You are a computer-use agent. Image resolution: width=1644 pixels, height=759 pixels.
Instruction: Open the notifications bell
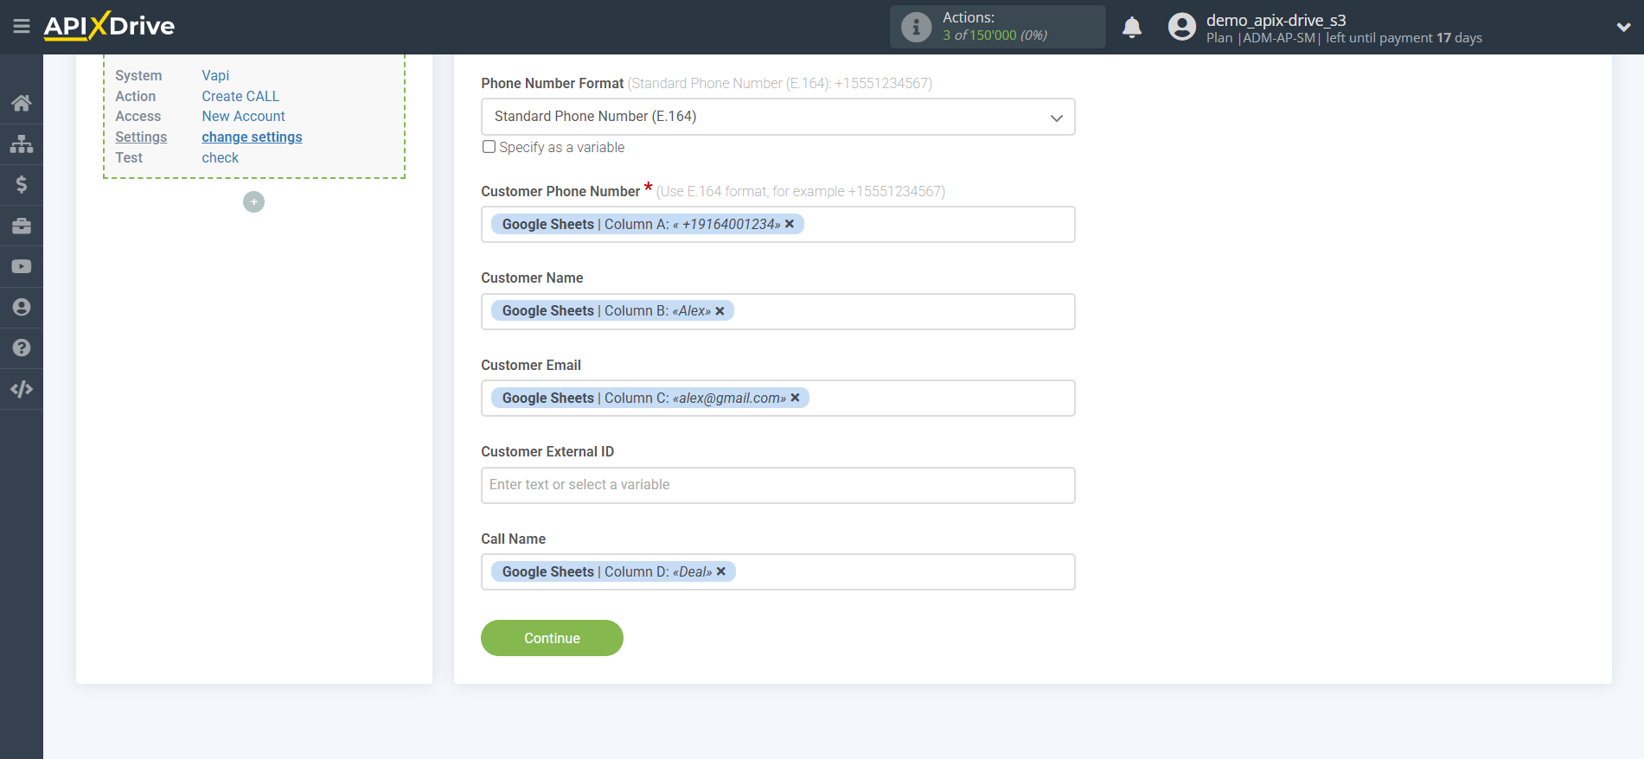tap(1132, 28)
